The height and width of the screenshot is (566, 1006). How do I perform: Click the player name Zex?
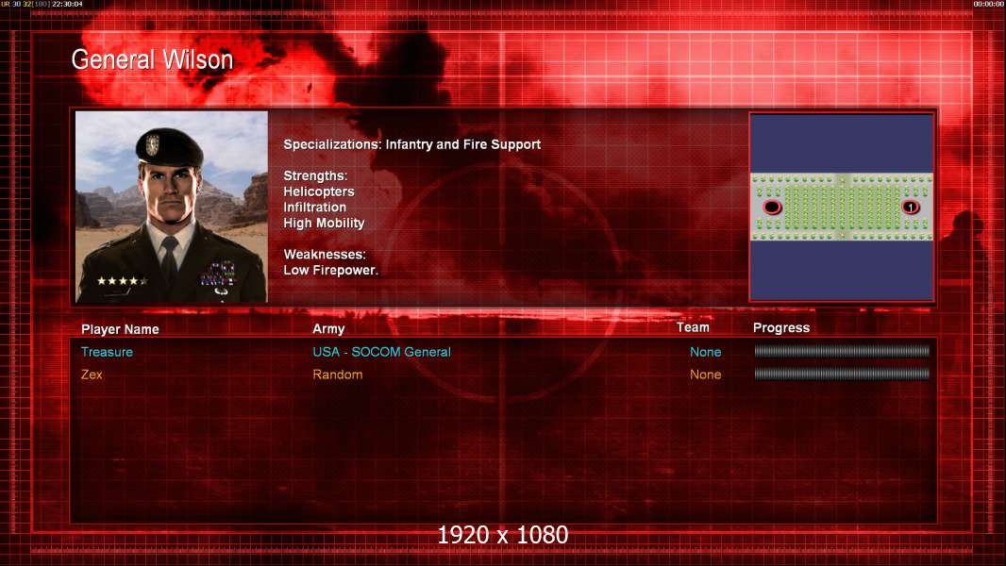coord(92,375)
